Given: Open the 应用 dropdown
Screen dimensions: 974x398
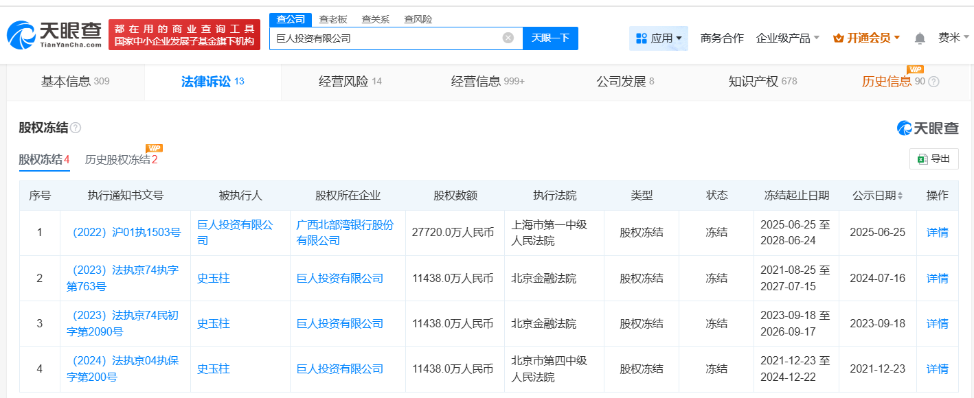Looking at the screenshot, I should (659, 38).
